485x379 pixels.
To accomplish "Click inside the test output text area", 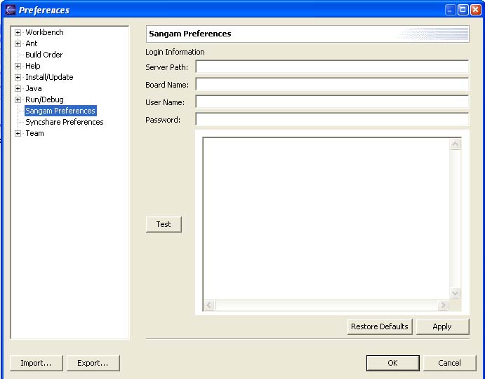I will [x=326, y=218].
